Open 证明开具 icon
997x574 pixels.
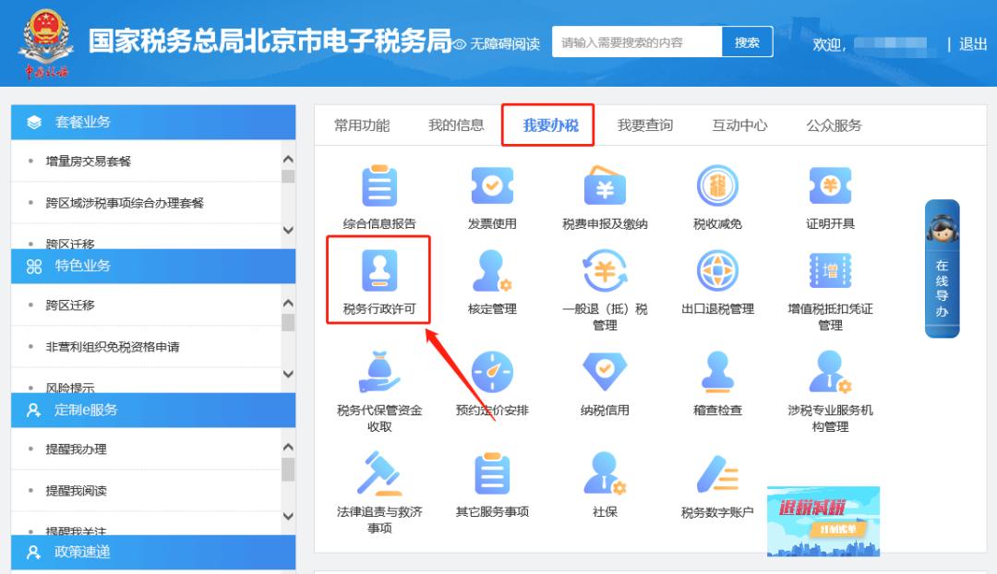[x=830, y=185]
